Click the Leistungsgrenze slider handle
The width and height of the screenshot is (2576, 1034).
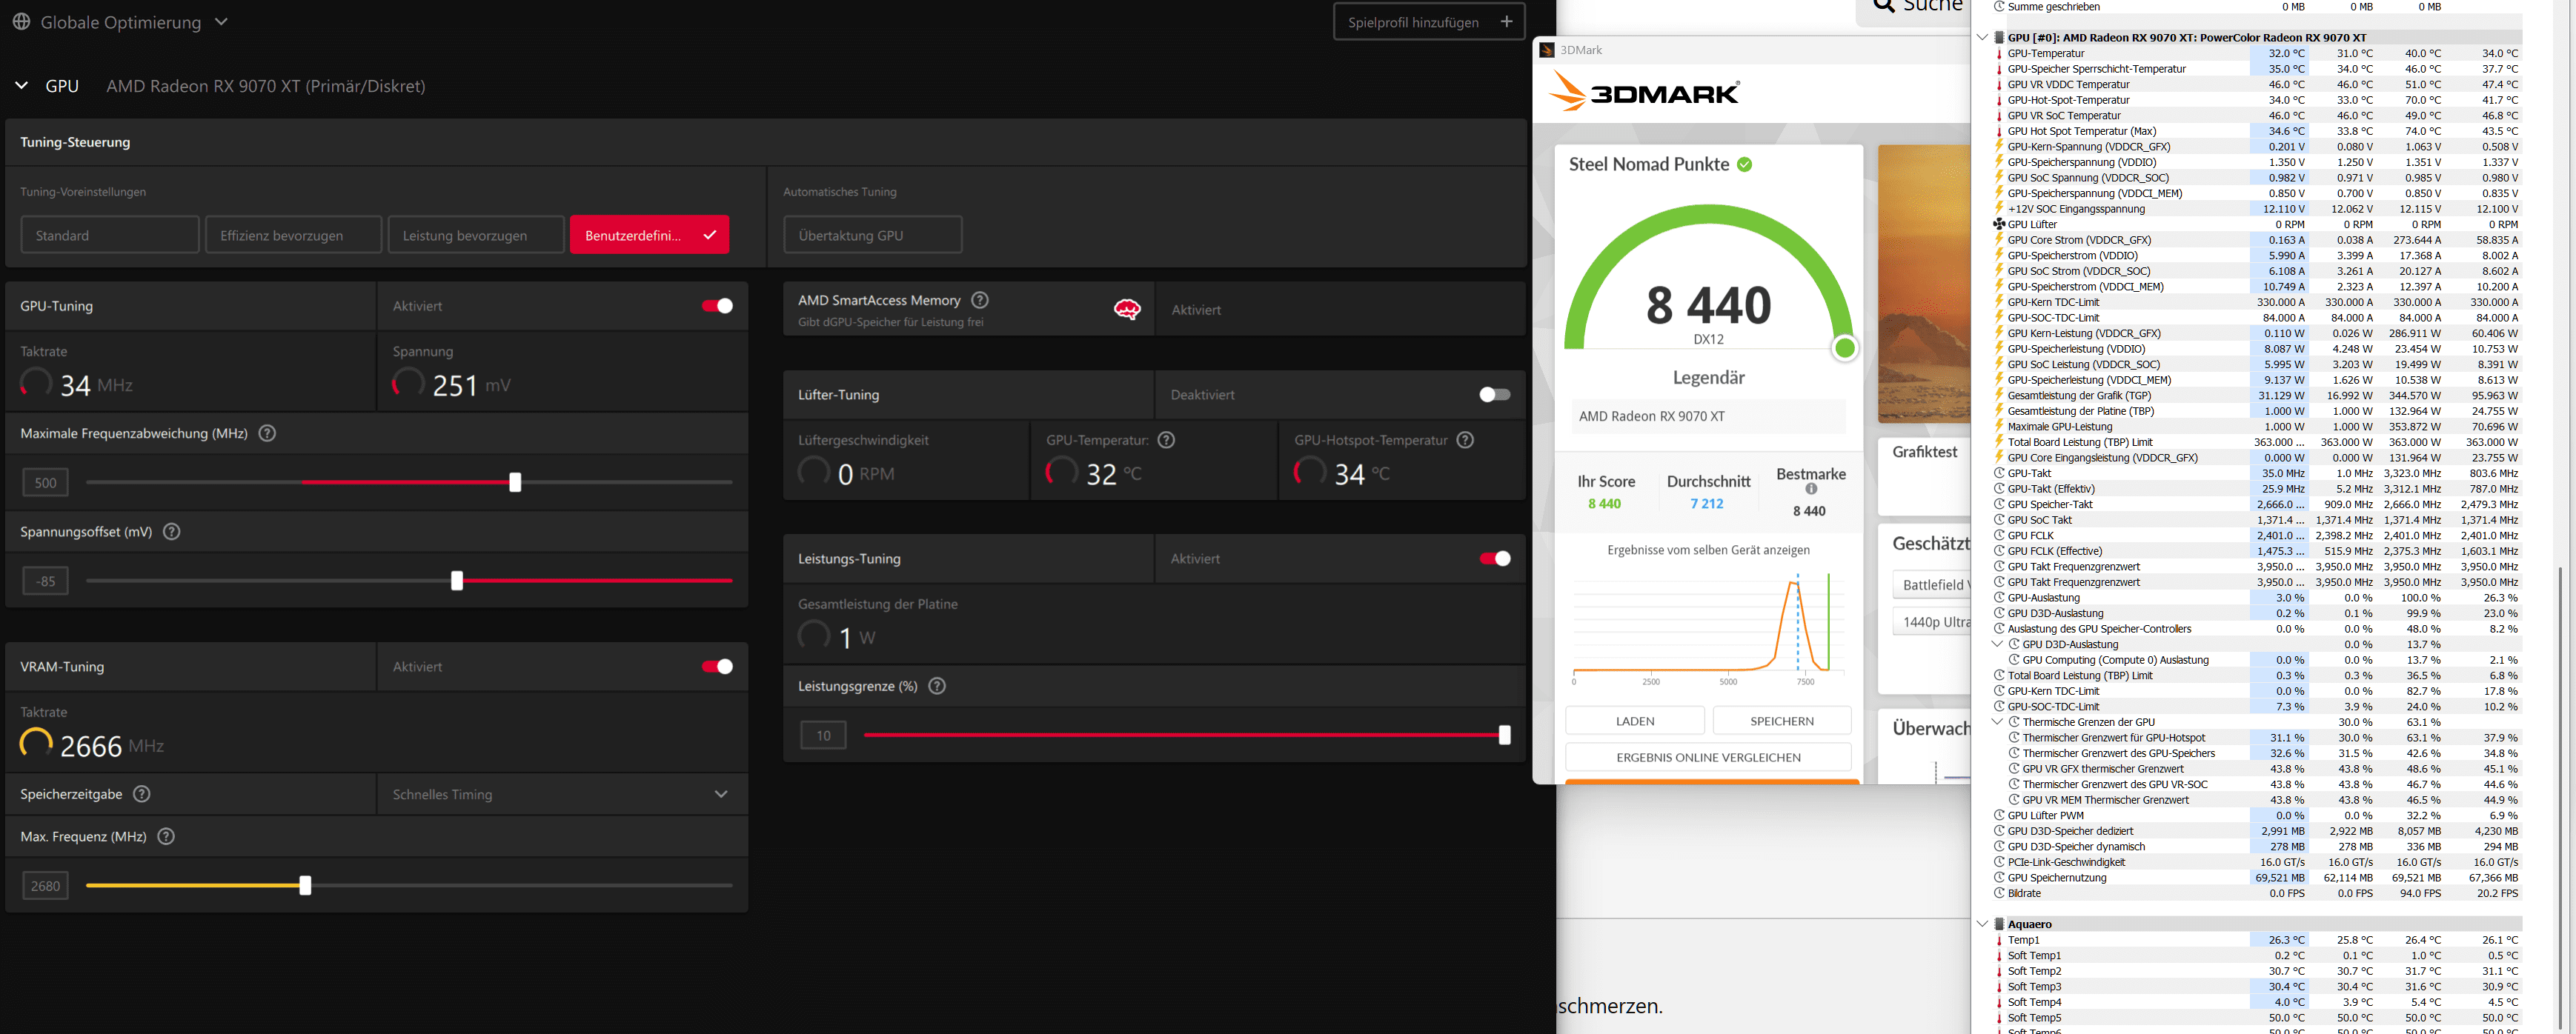coord(1504,736)
